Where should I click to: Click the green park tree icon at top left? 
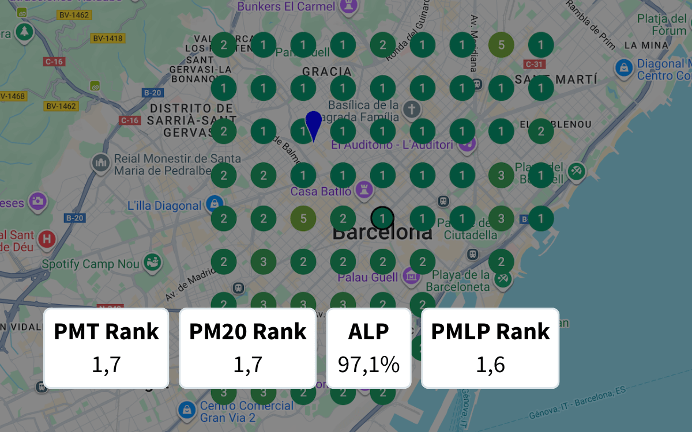click(x=24, y=32)
